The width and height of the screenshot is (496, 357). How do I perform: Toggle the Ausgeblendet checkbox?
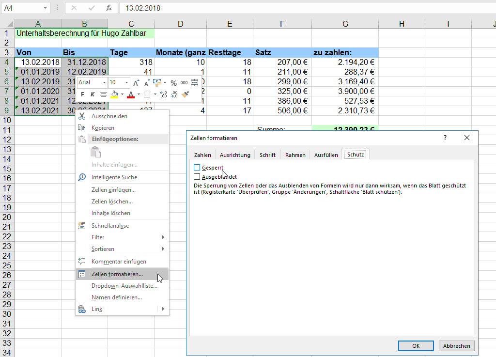[197, 177]
